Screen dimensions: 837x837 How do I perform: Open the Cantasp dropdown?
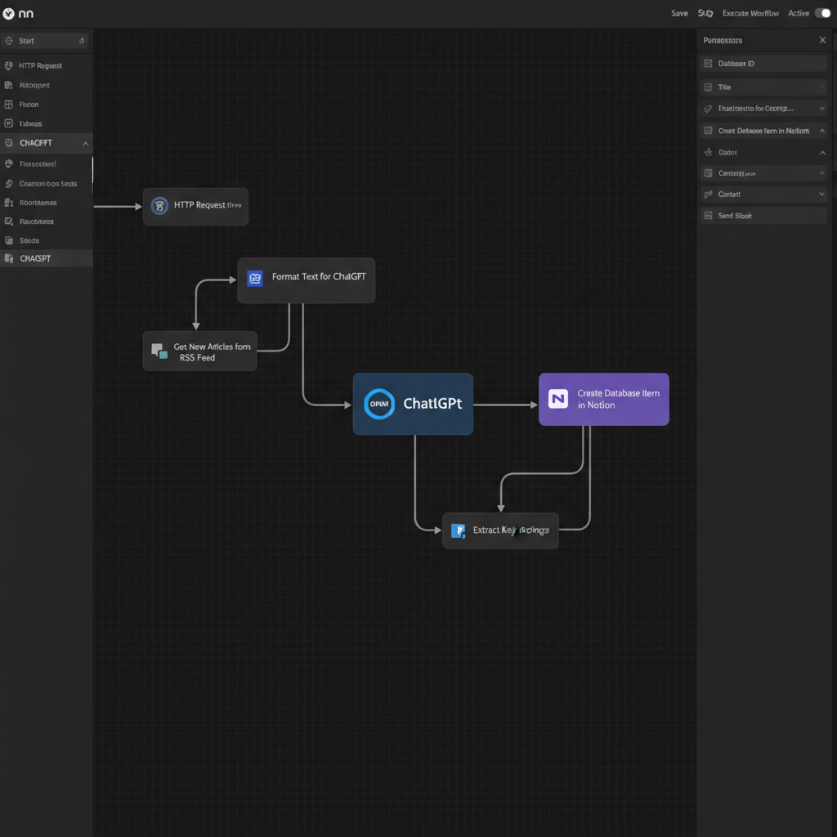point(822,173)
